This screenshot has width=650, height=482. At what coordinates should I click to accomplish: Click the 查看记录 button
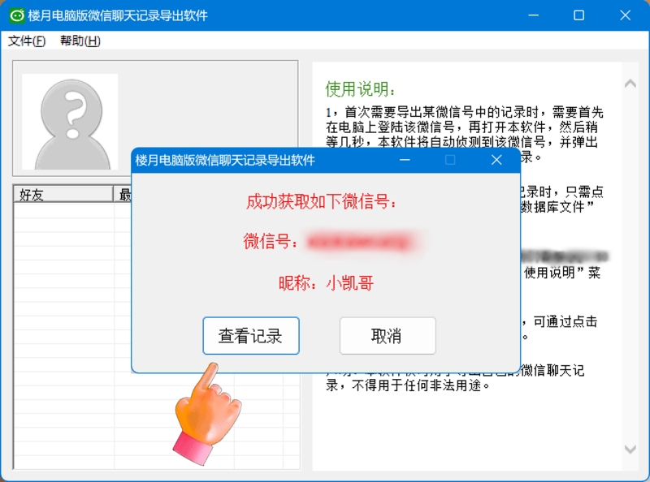(251, 336)
